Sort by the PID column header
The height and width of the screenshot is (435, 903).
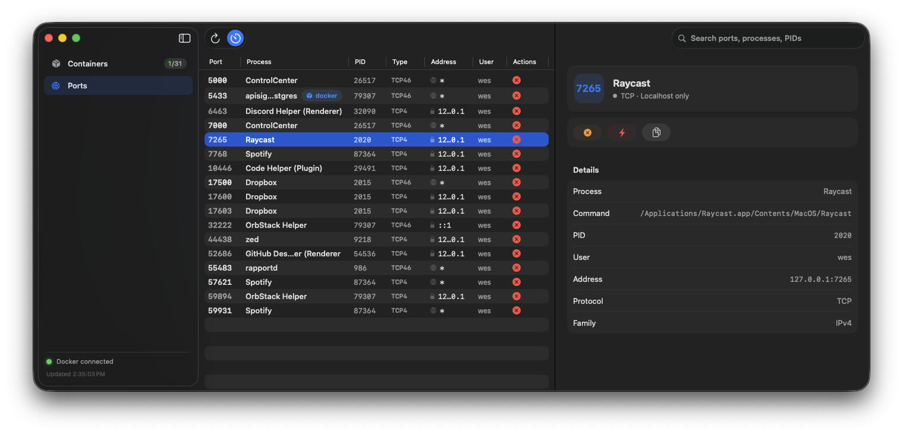coord(360,62)
